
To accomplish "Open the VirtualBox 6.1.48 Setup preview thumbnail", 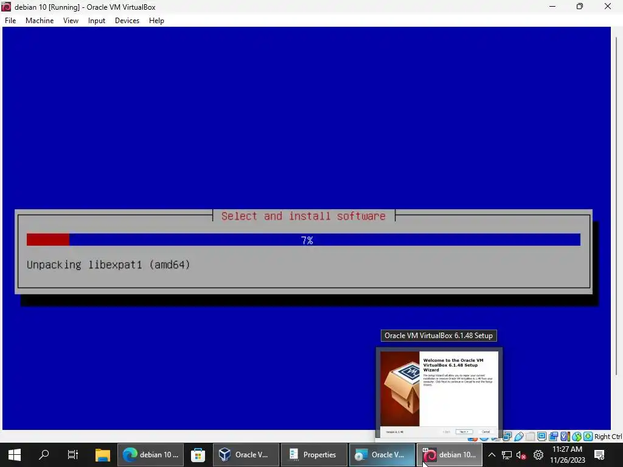I will click(x=439, y=393).
